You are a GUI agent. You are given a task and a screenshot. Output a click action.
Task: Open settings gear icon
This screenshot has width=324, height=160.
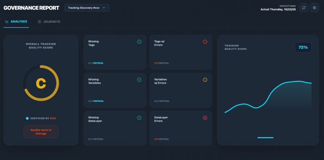[x=315, y=8]
